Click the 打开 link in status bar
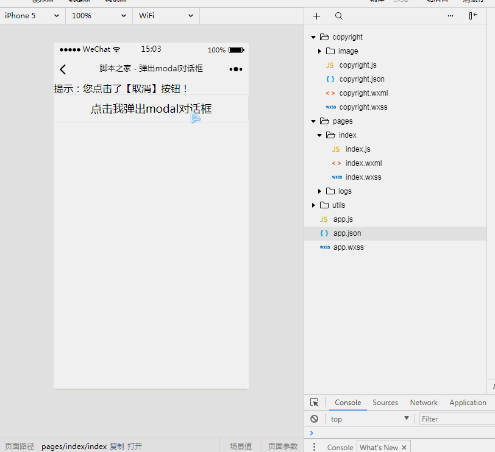Screen dimensions: 495x452 coord(135,447)
